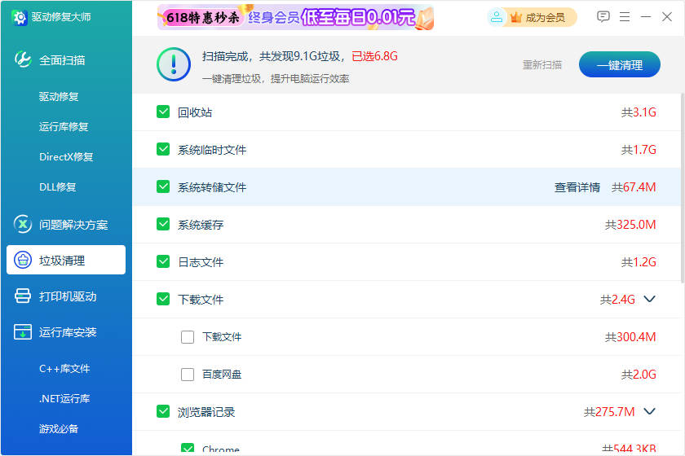The width and height of the screenshot is (685, 456).
Task: Click the 驱动修复大师 app logo icon
Action: point(20,17)
